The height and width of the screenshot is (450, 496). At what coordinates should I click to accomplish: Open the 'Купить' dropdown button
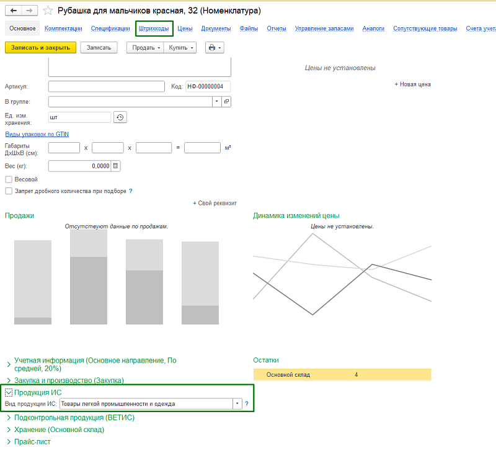(180, 48)
